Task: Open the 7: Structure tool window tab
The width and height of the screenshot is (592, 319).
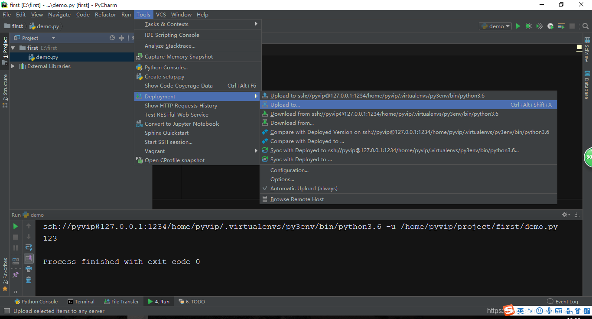Action: click(5, 90)
